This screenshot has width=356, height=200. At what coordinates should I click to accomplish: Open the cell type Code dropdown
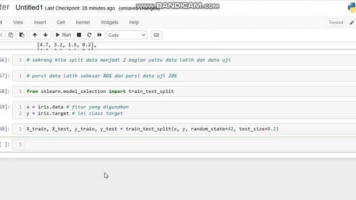pyautogui.click(x=127, y=35)
